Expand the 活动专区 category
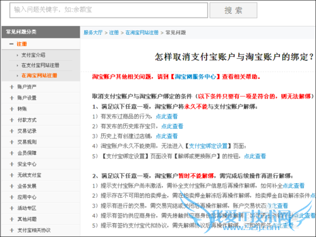This screenshot has height=237, width=316. (x=12, y=209)
